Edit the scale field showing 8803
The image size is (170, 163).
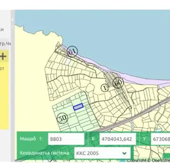click(66, 139)
